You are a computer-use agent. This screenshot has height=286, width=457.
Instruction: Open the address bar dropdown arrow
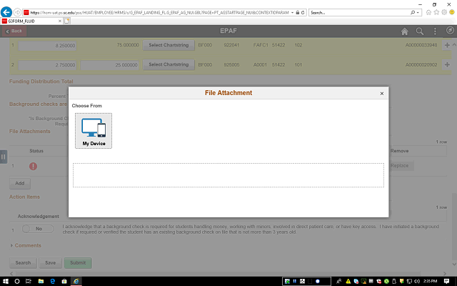(x=292, y=13)
